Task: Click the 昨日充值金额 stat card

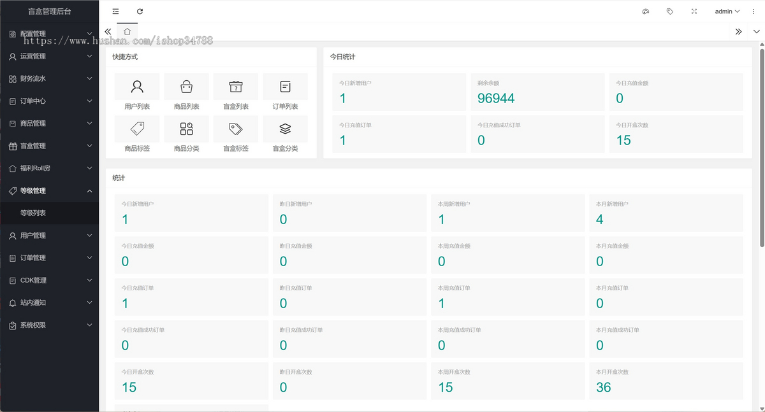Action: tap(349, 255)
